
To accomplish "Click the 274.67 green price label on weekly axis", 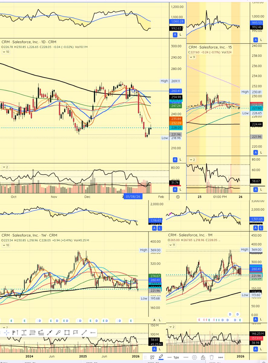I will tap(155, 276).
